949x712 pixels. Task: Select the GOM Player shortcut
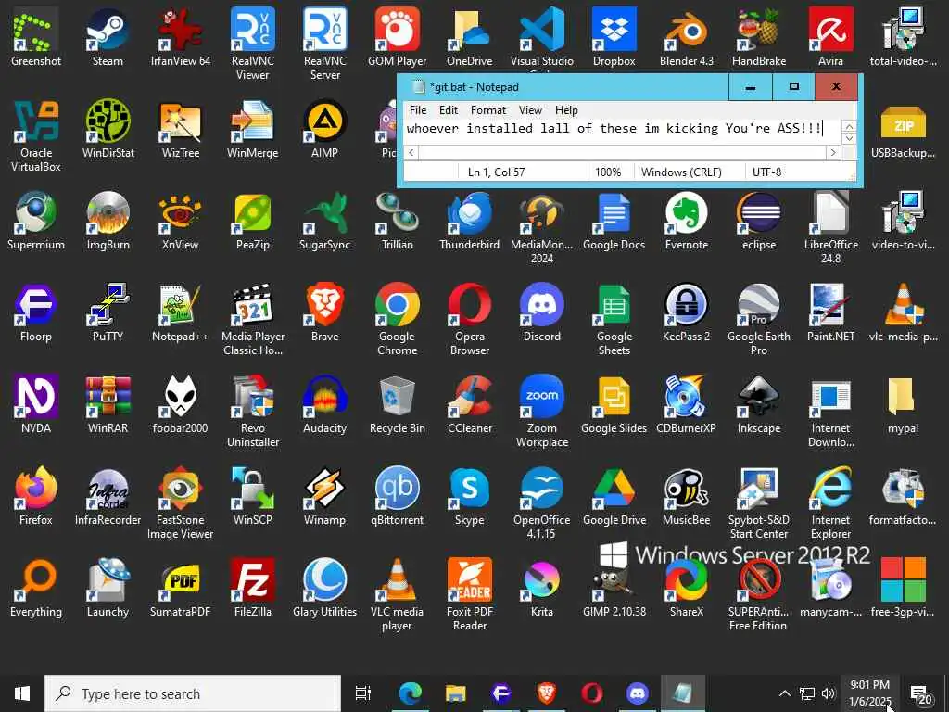tap(397, 36)
